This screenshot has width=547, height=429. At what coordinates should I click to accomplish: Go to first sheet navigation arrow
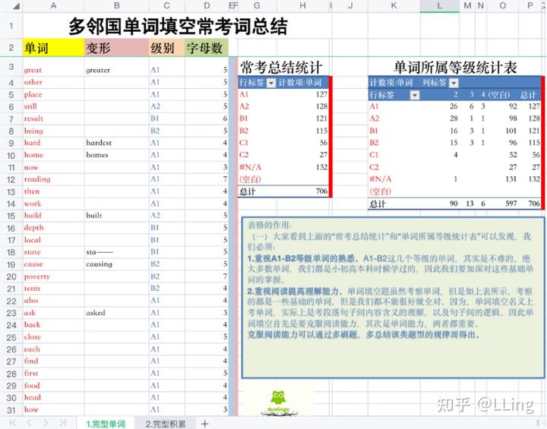[x=13, y=422]
